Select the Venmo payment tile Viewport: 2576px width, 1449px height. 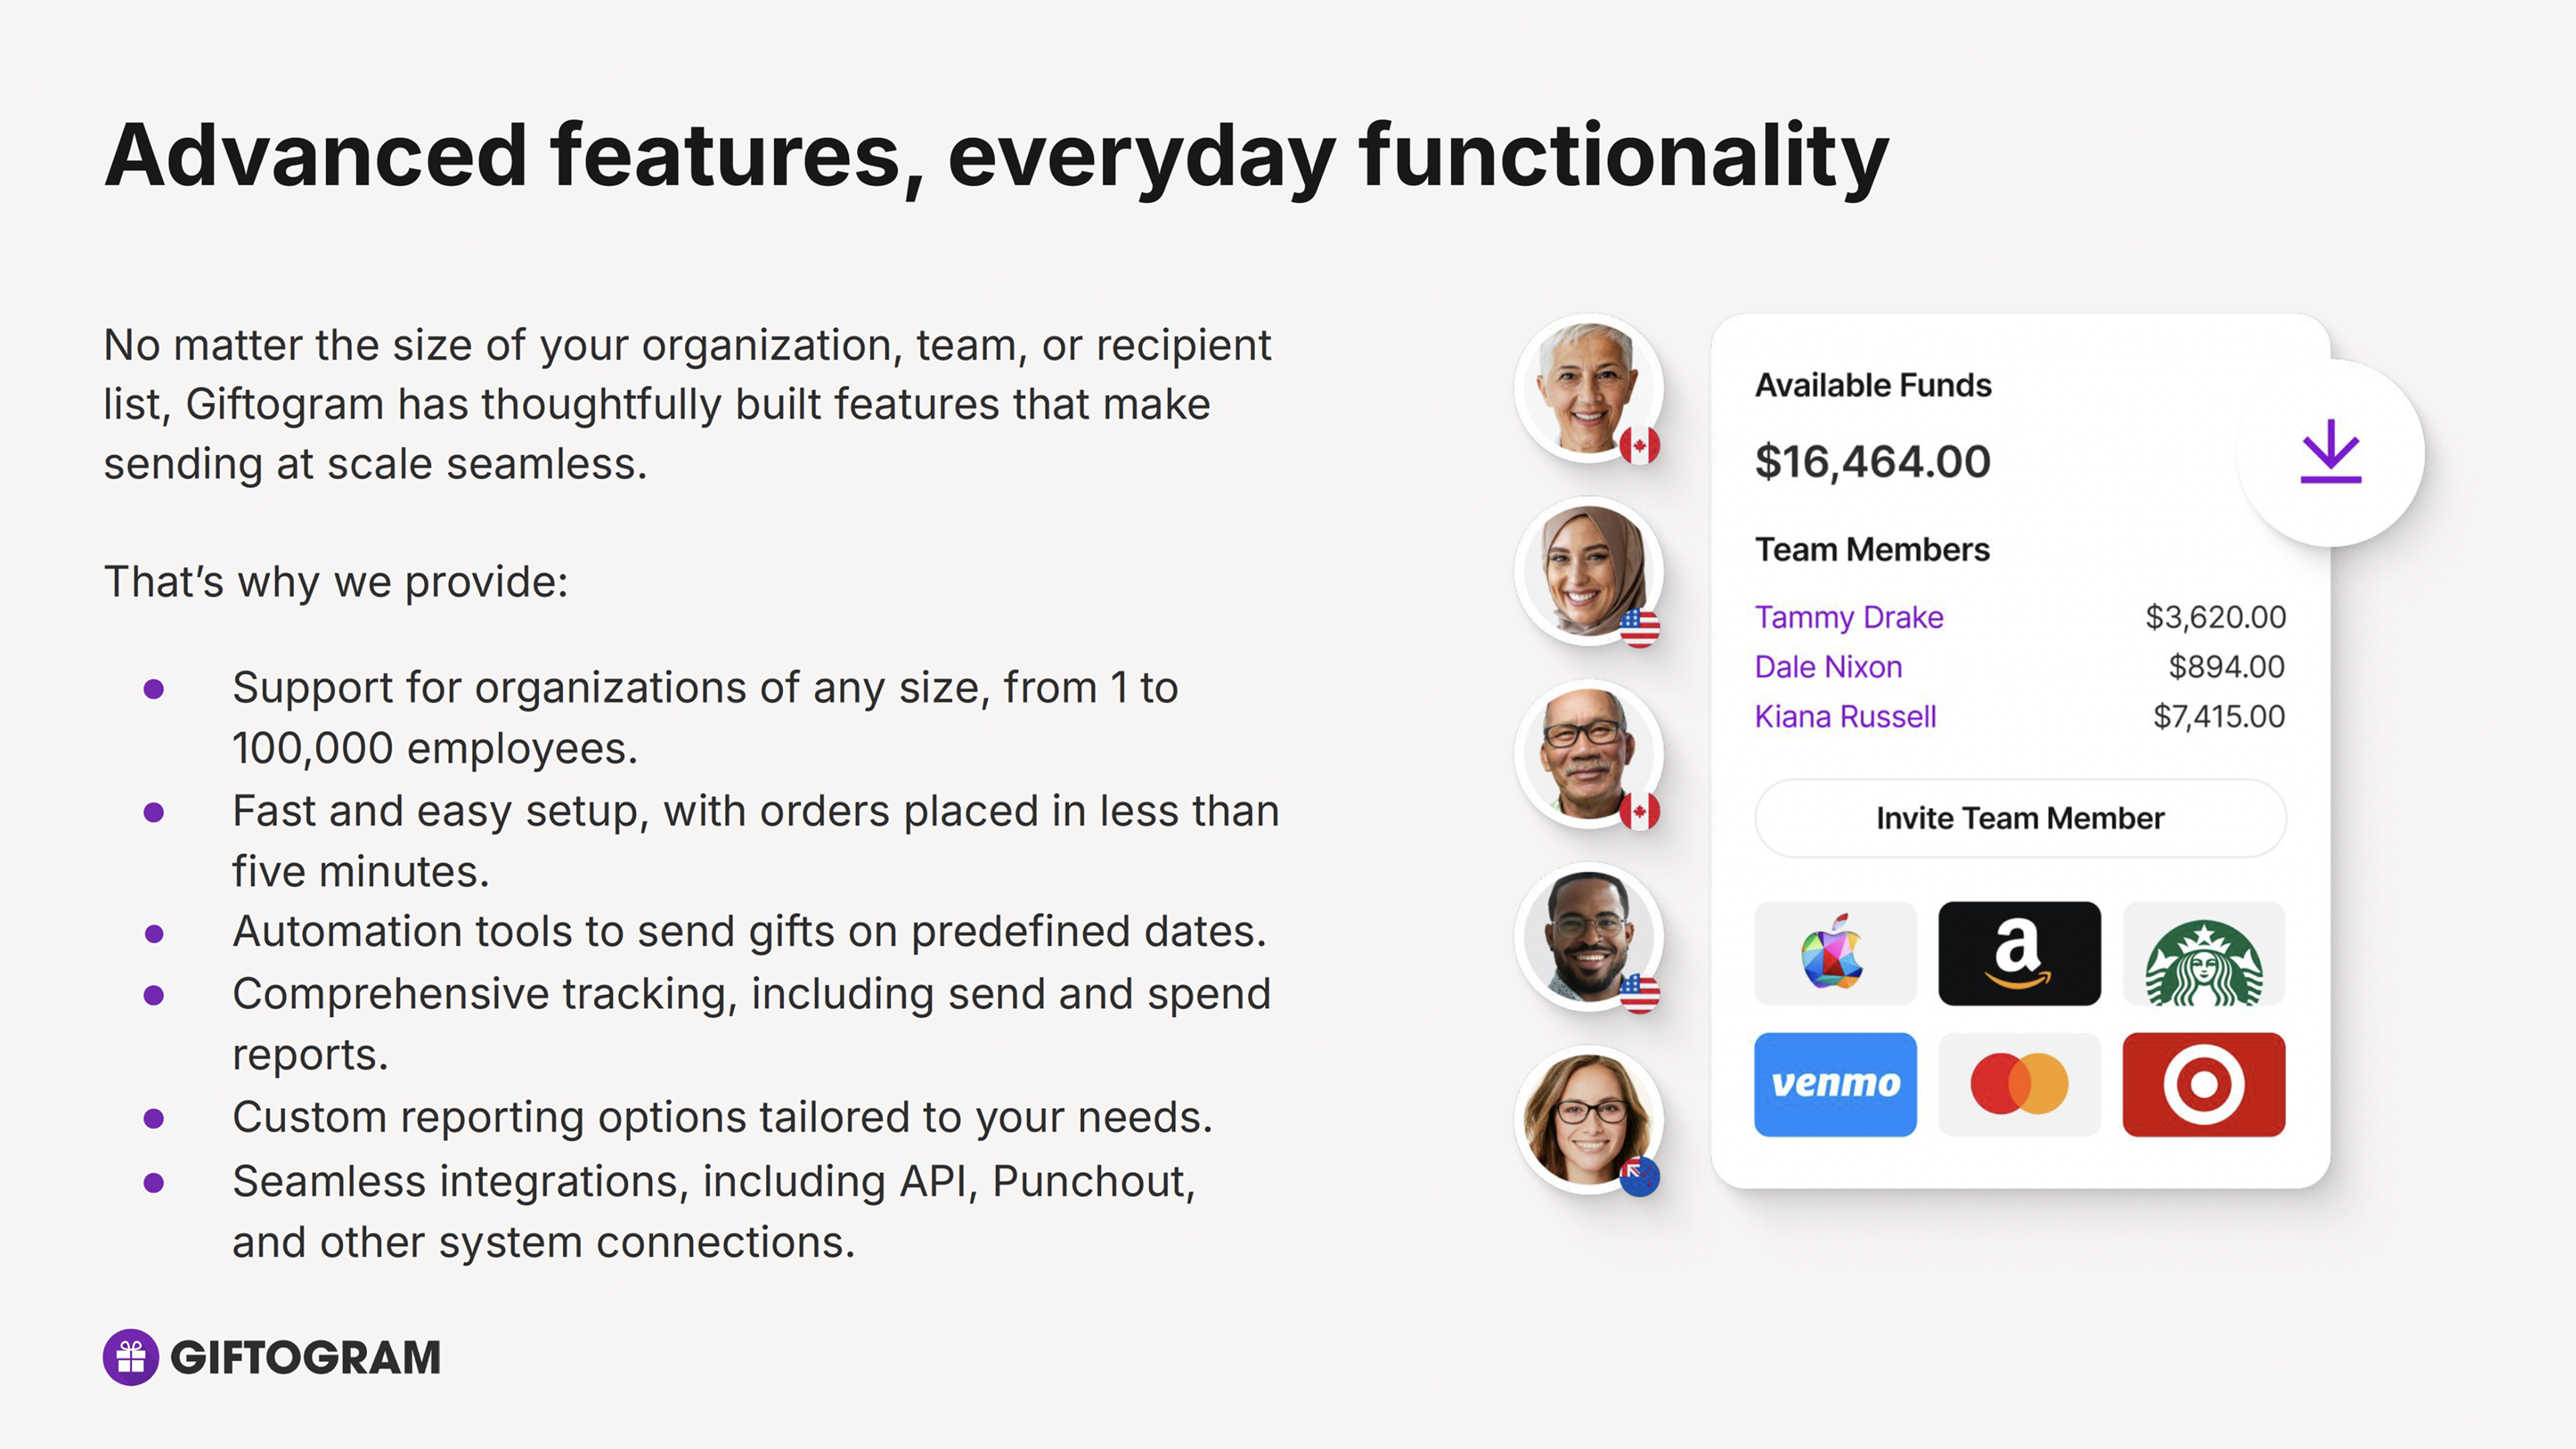(x=1835, y=1084)
